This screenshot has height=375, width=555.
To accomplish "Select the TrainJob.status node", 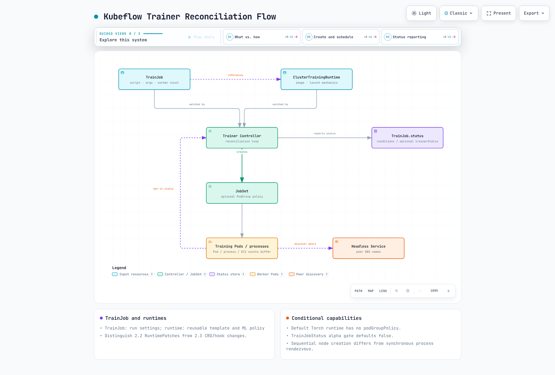I will [407, 138].
